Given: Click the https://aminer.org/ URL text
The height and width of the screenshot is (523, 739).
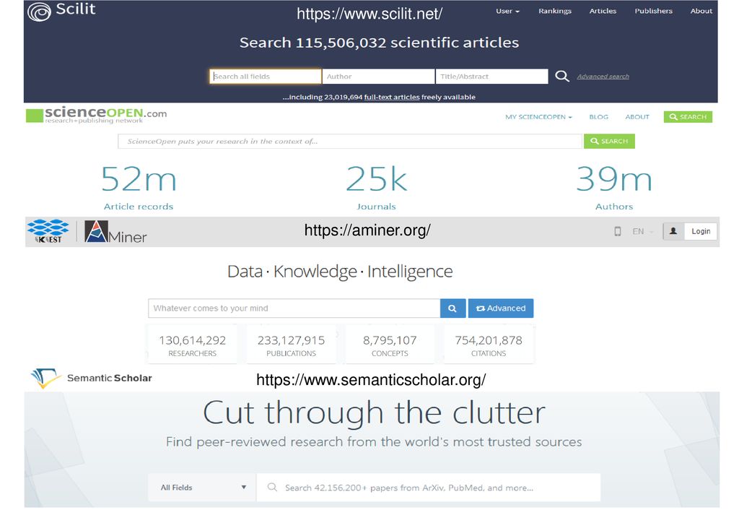Looking at the screenshot, I should 367,230.
